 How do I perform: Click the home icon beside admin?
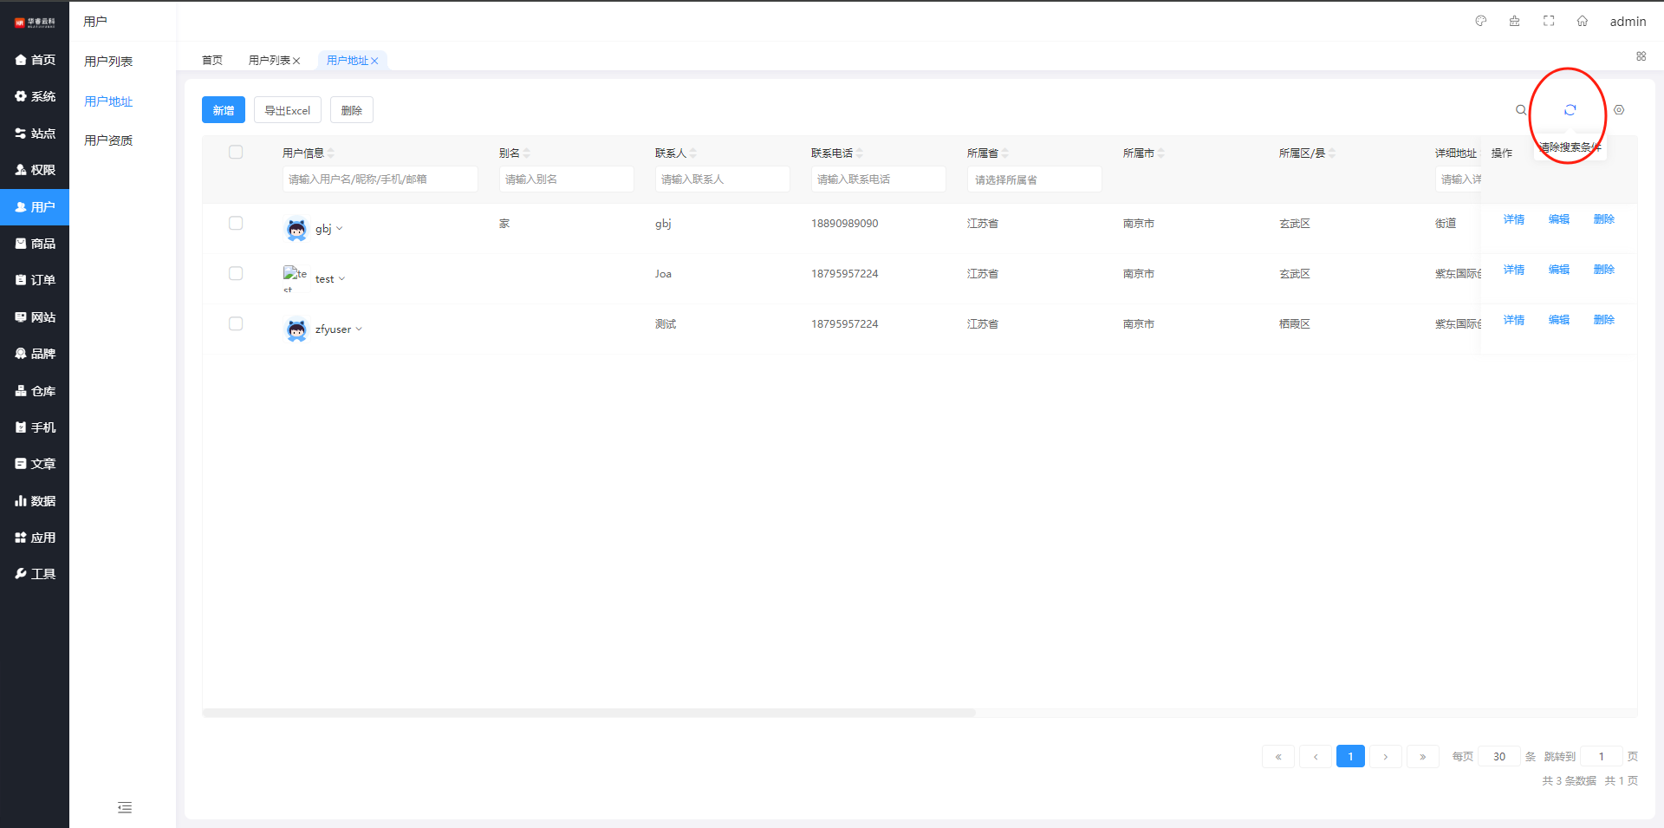point(1583,21)
